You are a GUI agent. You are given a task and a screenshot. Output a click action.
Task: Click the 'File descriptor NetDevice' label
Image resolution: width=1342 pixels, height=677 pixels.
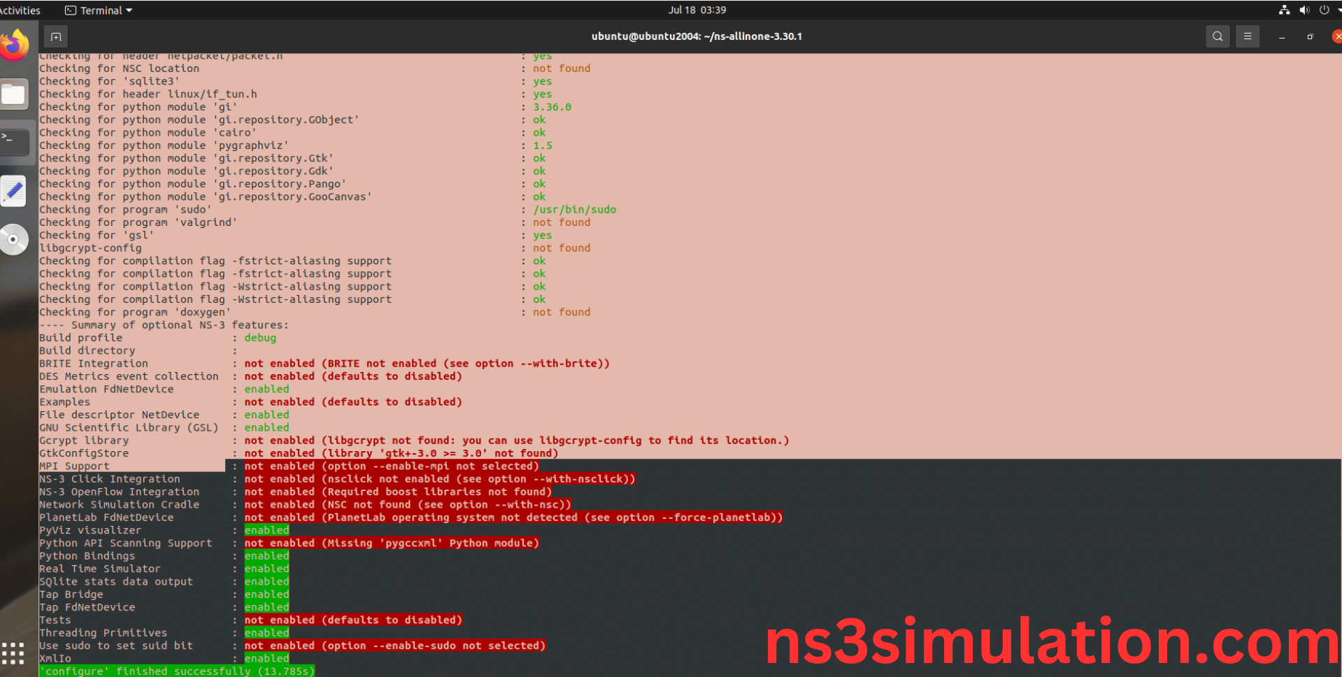[x=119, y=415]
